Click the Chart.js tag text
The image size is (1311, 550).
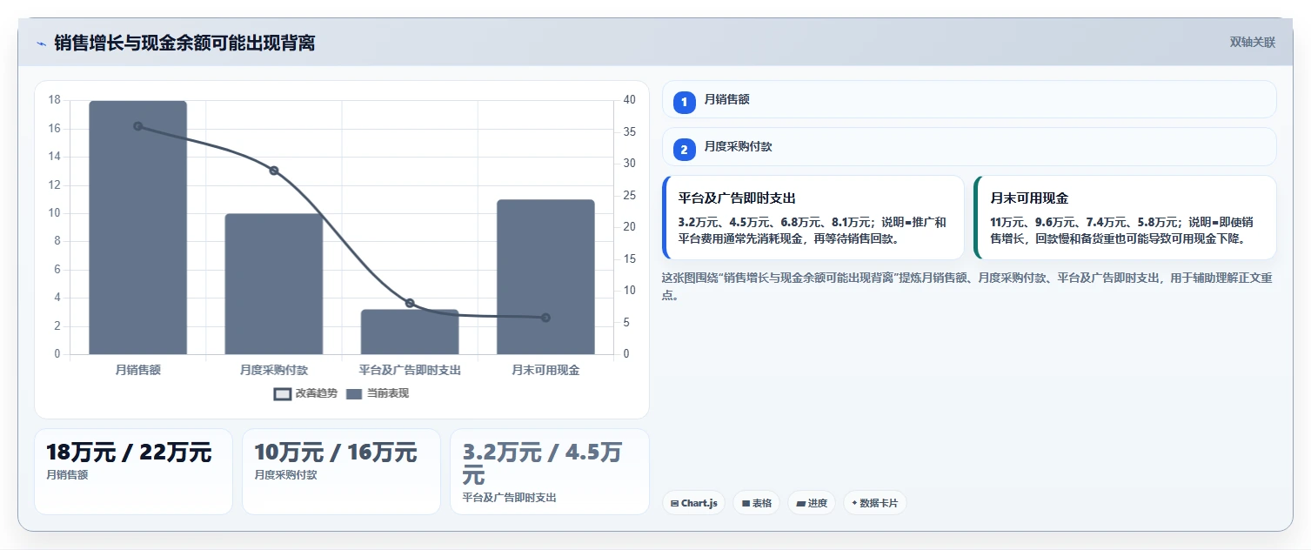point(699,504)
